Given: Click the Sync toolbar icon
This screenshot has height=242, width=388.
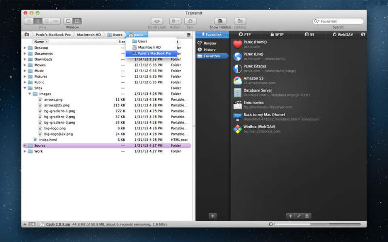Looking at the screenshot, I should (x=190, y=21).
